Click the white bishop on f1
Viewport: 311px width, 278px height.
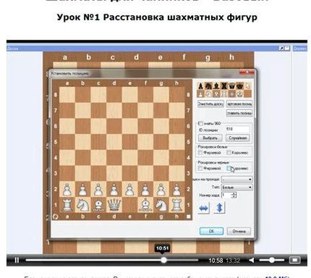[x=145, y=205]
